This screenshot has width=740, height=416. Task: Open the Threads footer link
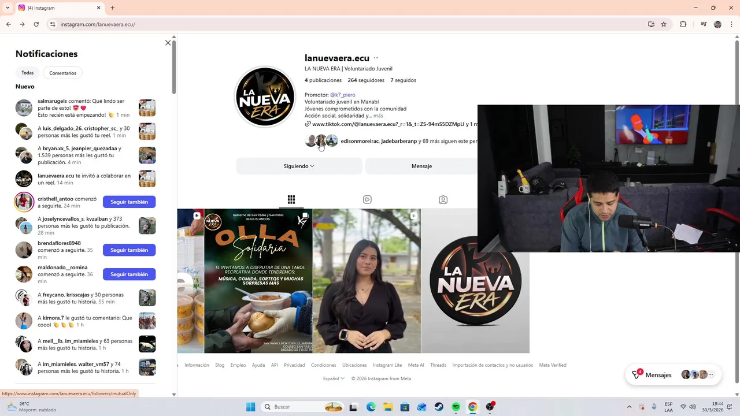[438, 365]
